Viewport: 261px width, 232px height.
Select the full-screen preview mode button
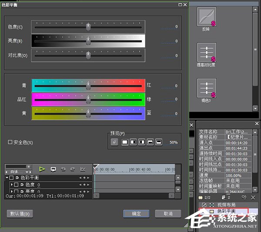tap(125, 142)
